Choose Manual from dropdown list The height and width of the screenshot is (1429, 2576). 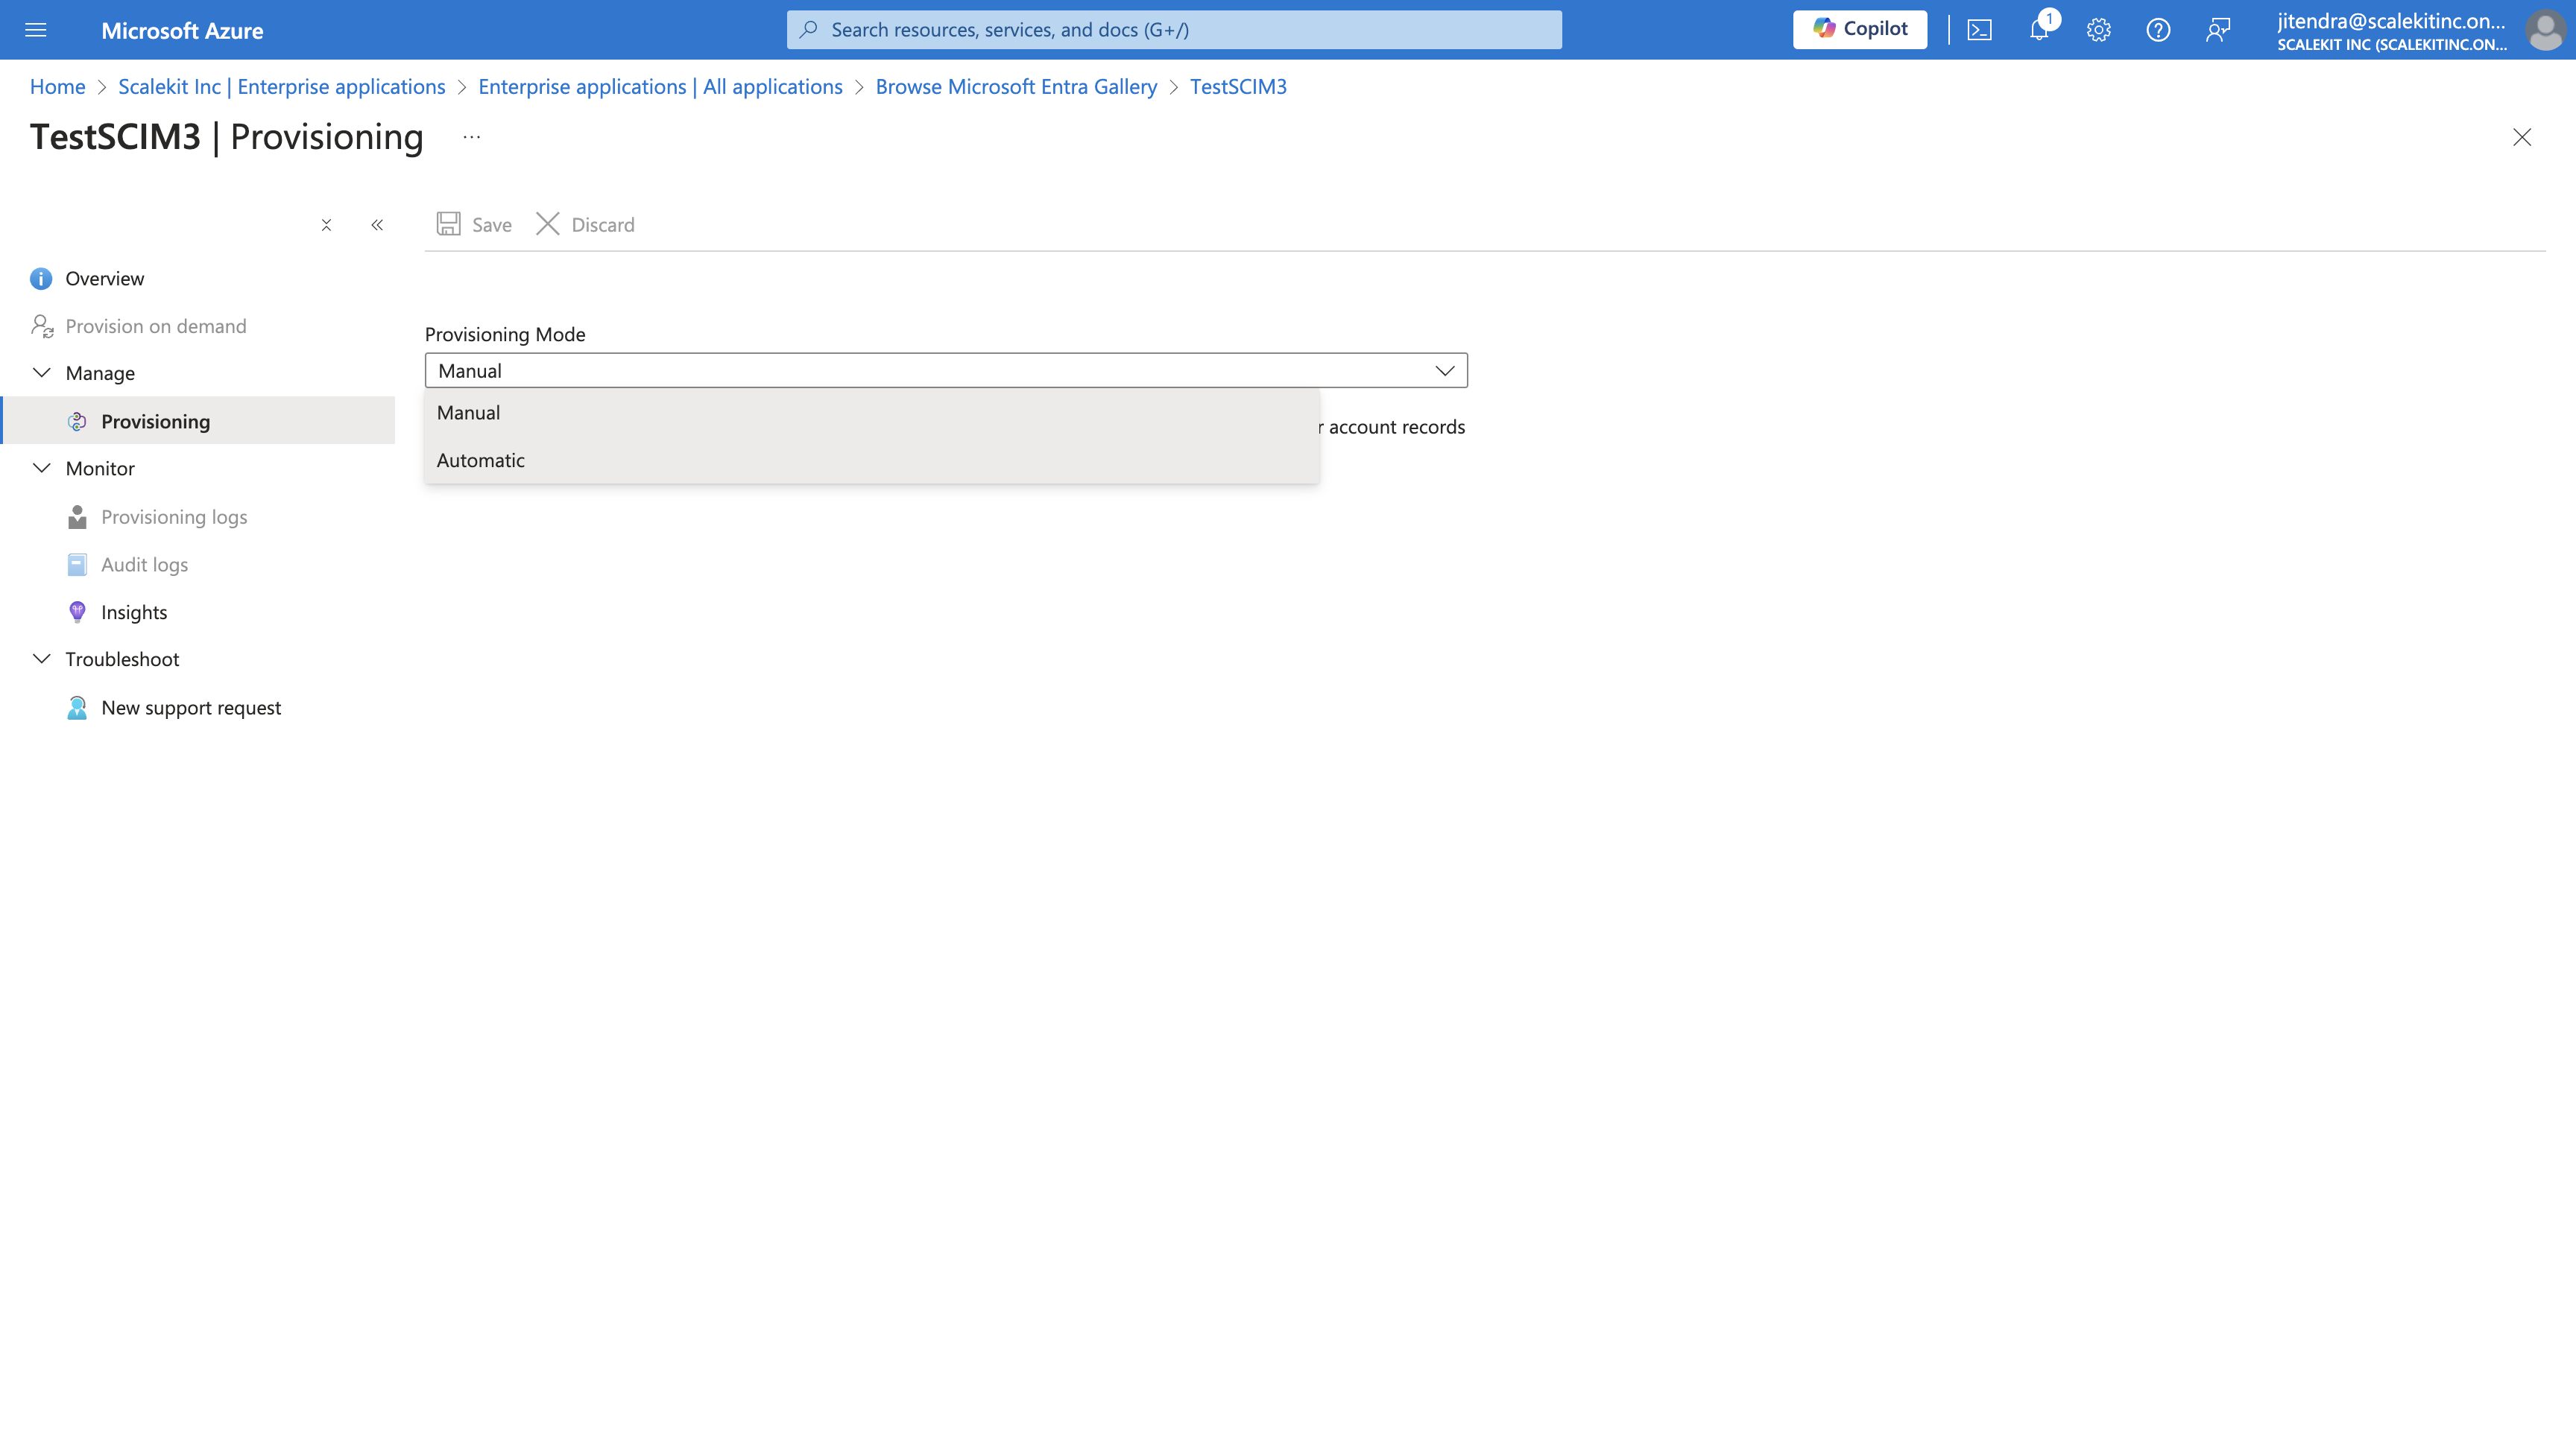point(872,413)
